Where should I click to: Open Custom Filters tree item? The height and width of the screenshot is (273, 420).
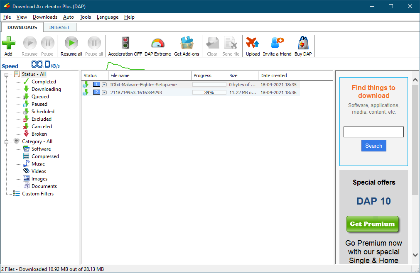38,194
